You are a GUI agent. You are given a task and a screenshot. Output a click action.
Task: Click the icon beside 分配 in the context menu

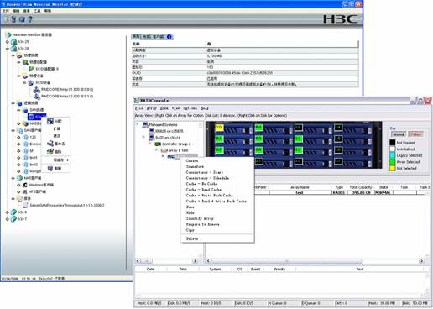click(x=50, y=121)
